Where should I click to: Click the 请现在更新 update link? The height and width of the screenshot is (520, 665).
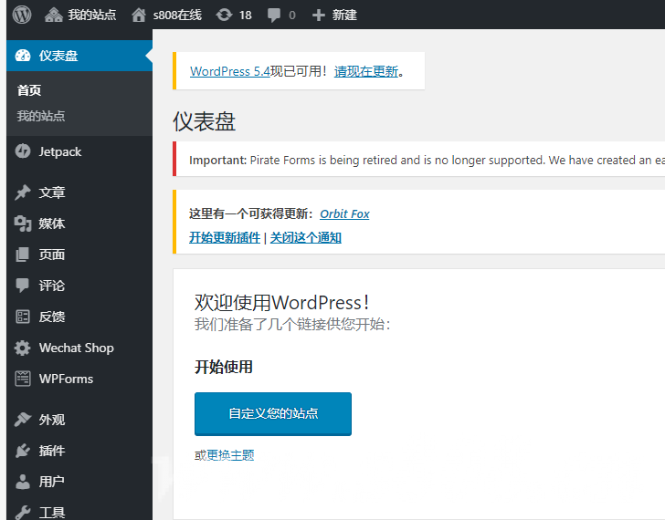click(366, 71)
